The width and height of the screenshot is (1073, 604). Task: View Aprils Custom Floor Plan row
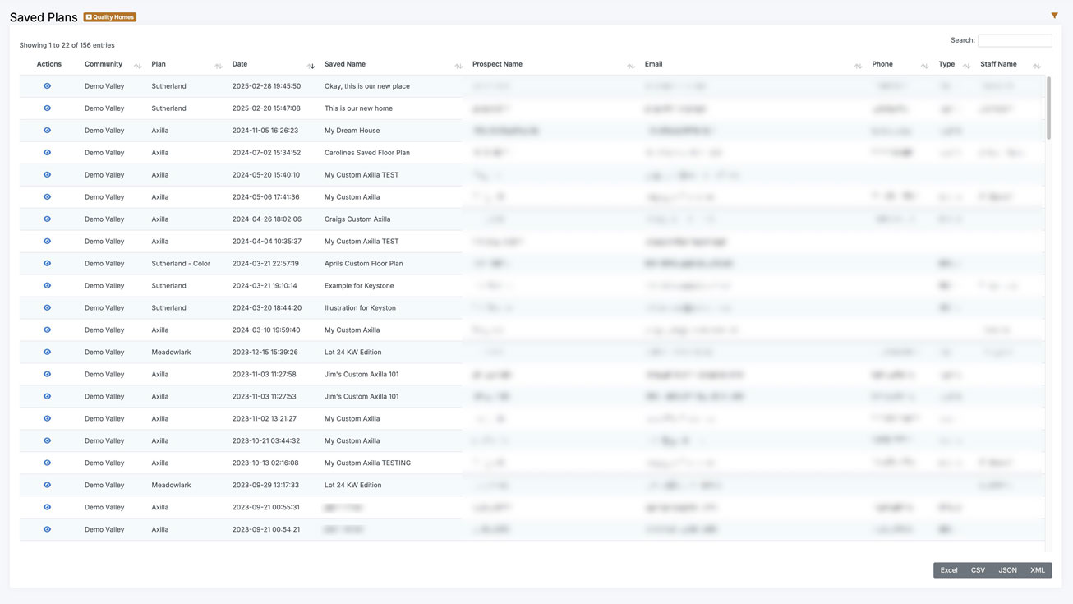pos(47,263)
